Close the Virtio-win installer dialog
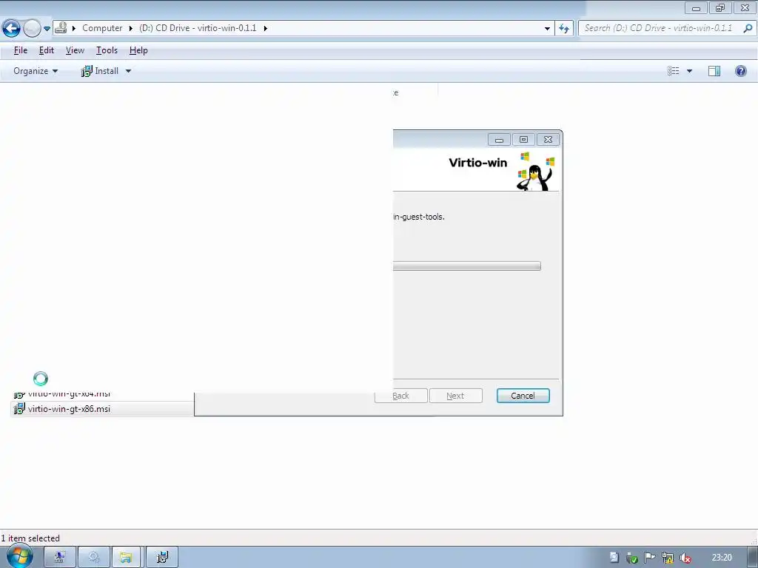This screenshot has height=568, width=758. [x=549, y=140]
